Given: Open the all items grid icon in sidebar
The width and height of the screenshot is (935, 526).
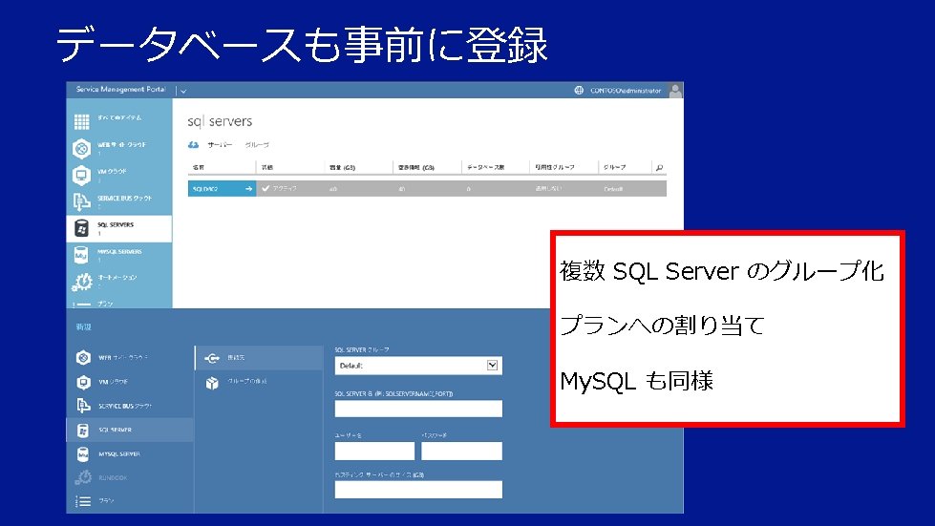Looking at the screenshot, I should [x=82, y=121].
